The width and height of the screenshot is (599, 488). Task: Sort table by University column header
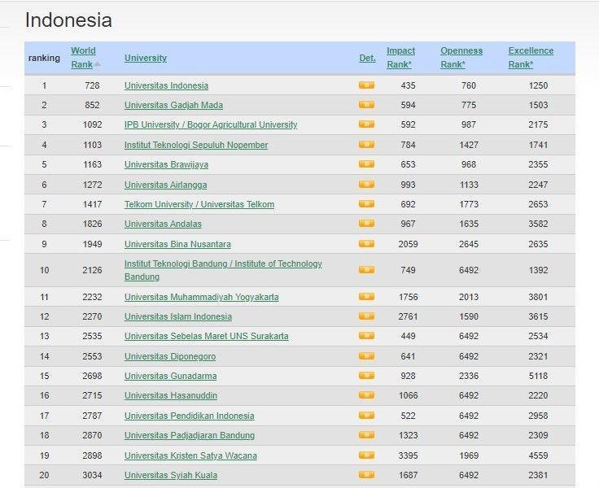click(x=146, y=58)
